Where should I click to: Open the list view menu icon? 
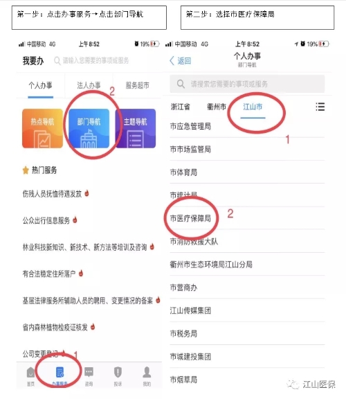pyautogui.click(x=320, y=107)
